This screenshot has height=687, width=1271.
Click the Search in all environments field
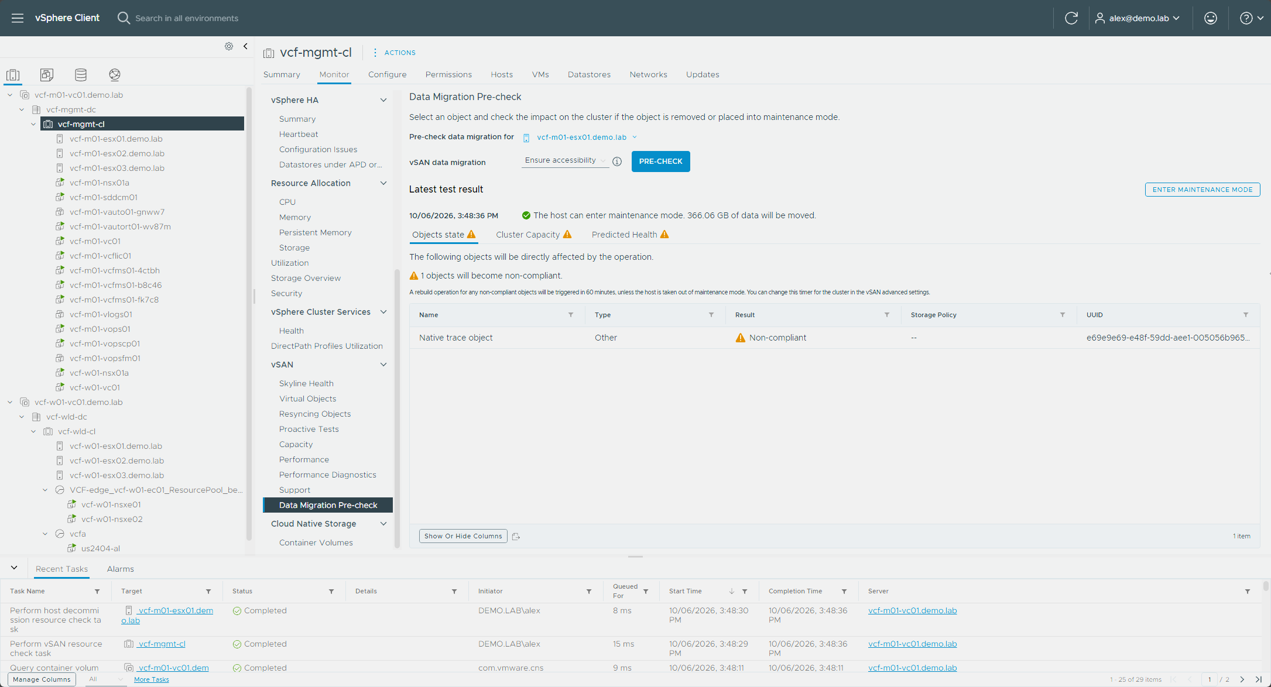click(187, 18)
